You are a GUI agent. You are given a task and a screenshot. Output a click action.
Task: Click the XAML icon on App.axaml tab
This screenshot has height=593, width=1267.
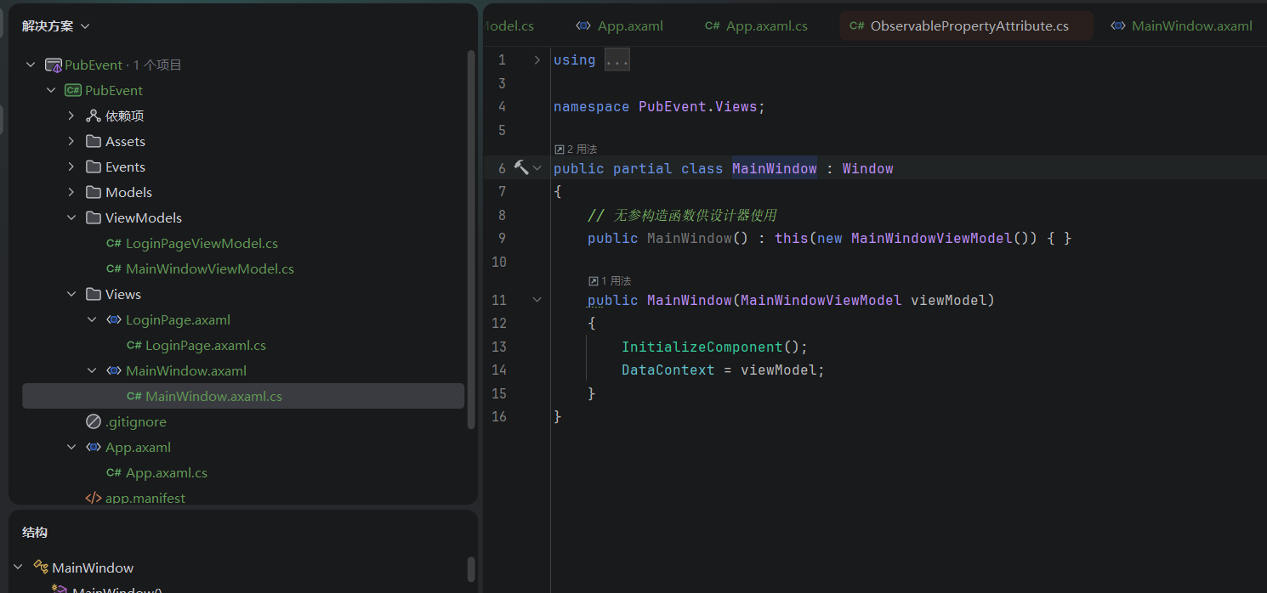(x=583, y=26)
